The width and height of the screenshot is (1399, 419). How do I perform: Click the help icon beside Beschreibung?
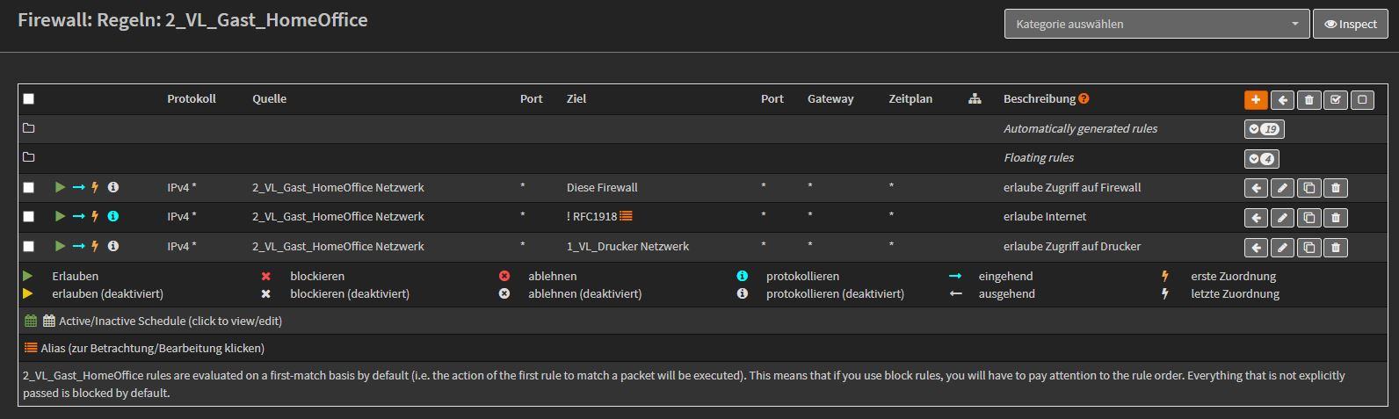1084,99
